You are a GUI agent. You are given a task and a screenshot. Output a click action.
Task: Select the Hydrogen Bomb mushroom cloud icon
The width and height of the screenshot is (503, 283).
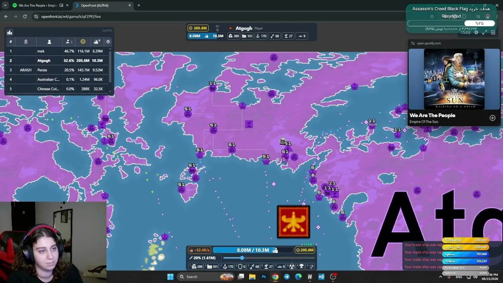click(x=301, y=266)
